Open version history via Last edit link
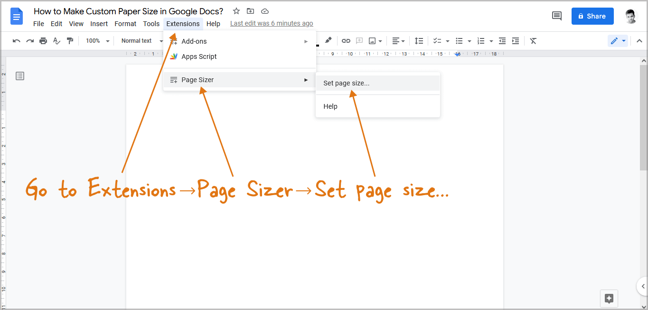The width and height of the screenshot is (648, 310). tap(271, 23)
